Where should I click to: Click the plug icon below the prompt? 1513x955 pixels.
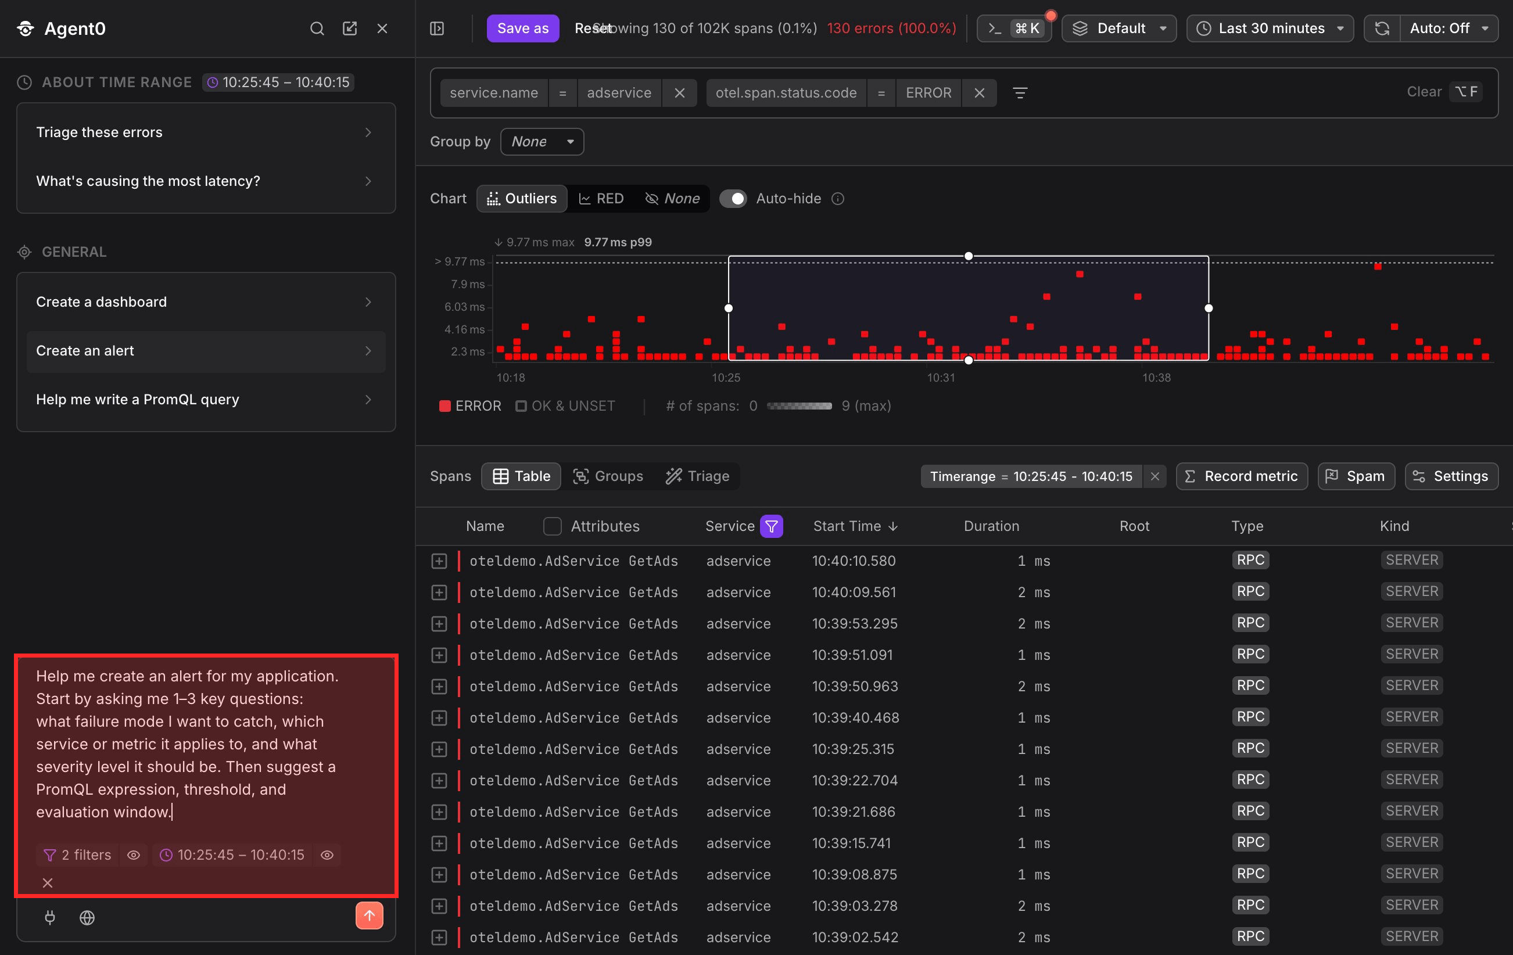pos(51,918)
